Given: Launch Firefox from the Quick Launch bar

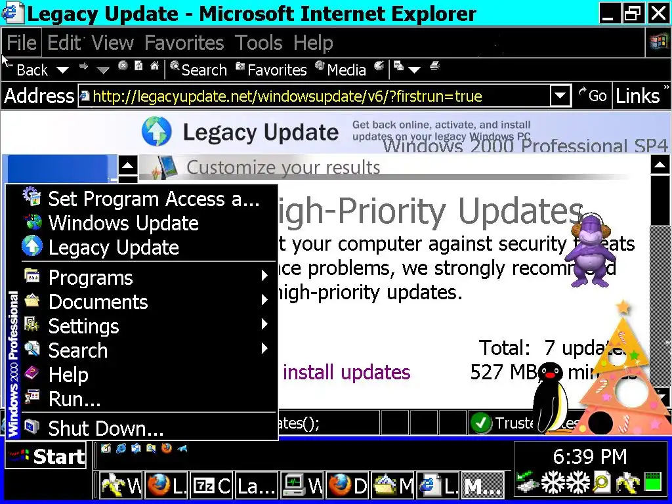Looking at the screenshot, I should [166, 449].
